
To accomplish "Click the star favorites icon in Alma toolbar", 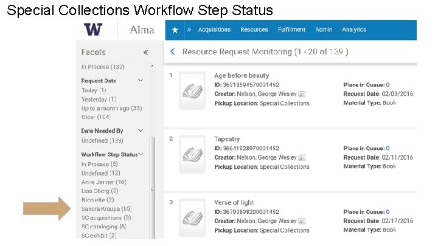I will click(175, 30).
